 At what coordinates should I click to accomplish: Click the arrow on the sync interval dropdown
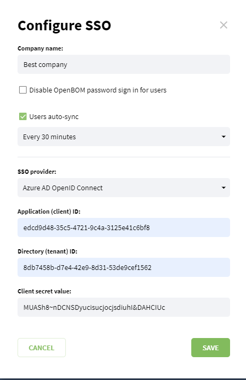click(224, 137)
